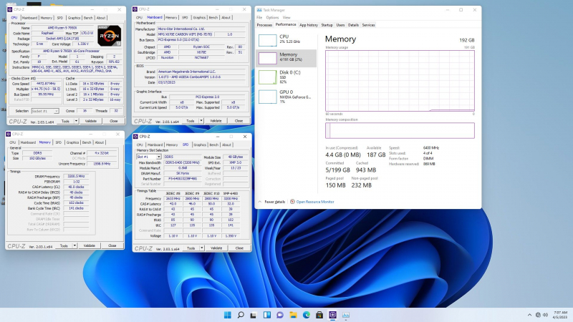The width and height of the screenshot is (573, 322).
Task: Click the taskbar Search icon
Action: coord(241,315)
